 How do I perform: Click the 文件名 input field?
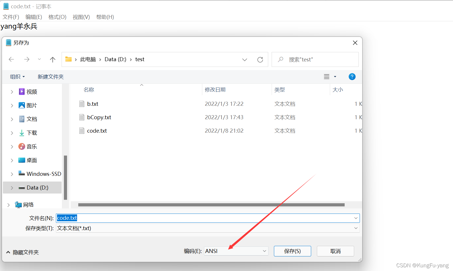208,218
